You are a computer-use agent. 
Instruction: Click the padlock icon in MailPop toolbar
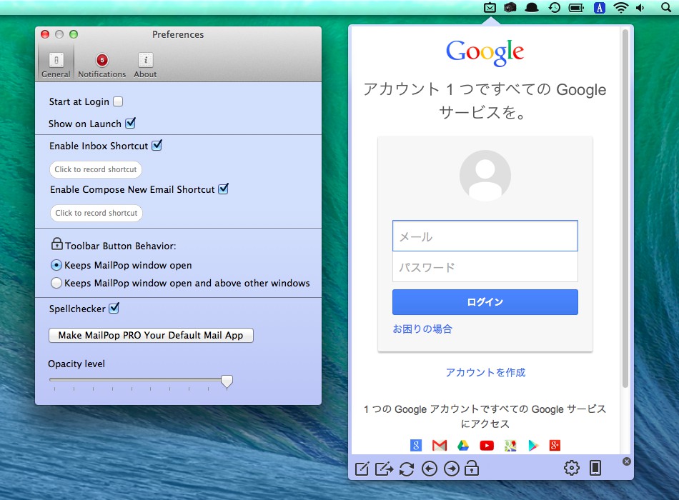coord(472,468)
